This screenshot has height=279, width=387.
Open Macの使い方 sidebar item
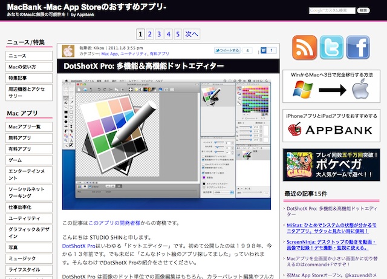tap(29, 67)
